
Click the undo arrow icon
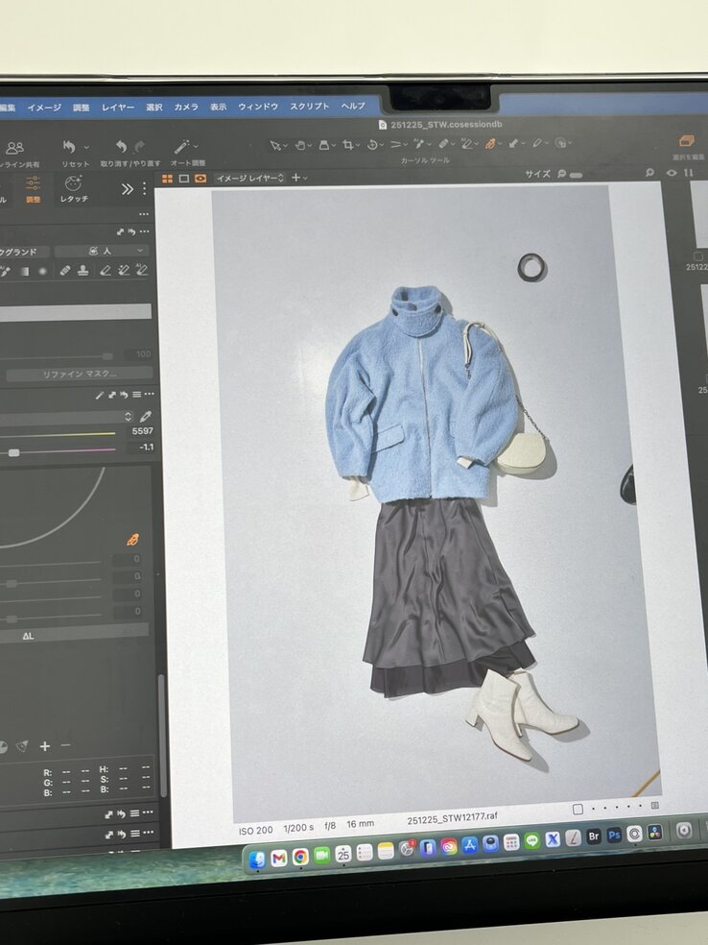click(121, 146)
